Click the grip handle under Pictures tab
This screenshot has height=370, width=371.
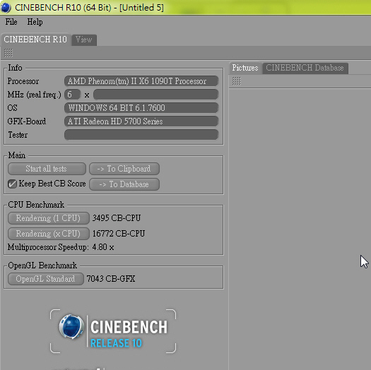click(236, 81)
